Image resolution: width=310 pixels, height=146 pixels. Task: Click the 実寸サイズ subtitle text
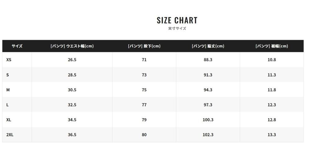[177, 28]
